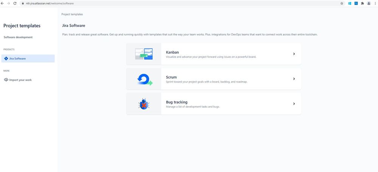Select Software development in the sidebar
This screenshot has height=172, width=378.
coord(18,37)
